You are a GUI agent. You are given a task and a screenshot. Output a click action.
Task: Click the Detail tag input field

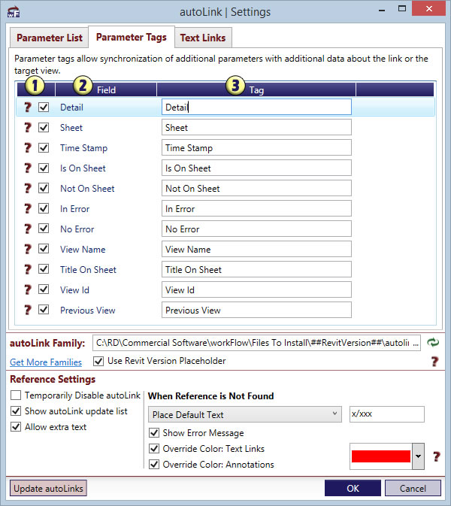click(256, 107)
